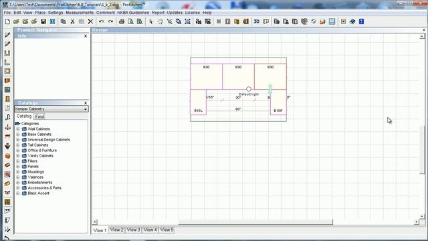Click the New document icon

(7, 21)
